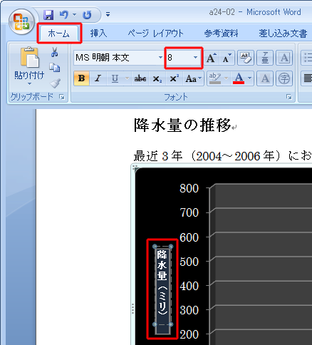Toggle Italic formatting
This screenshot has height=345, width=312.
click(98, 78)
